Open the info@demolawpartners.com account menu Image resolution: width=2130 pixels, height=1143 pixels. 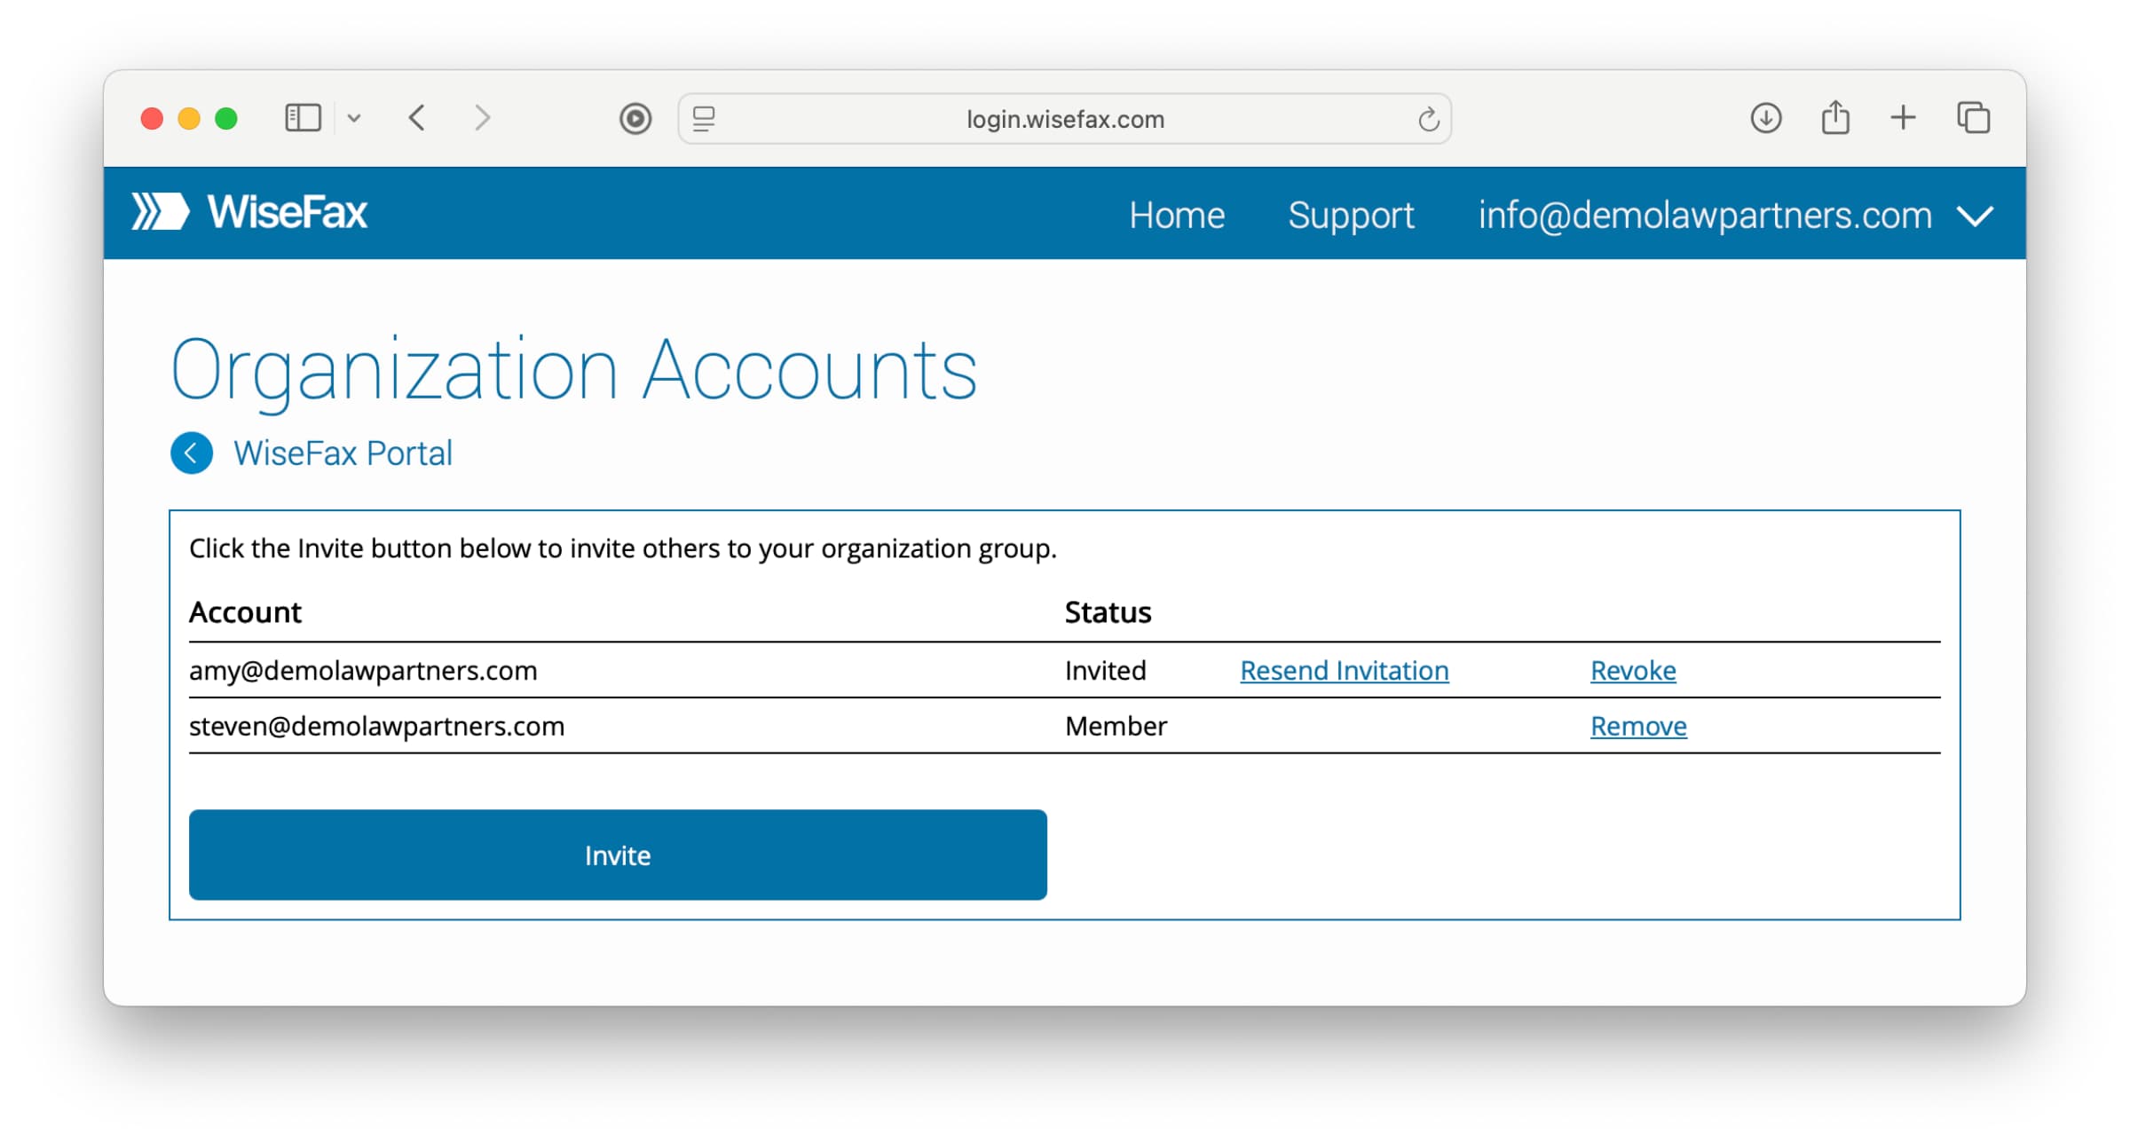(1705, 215)
